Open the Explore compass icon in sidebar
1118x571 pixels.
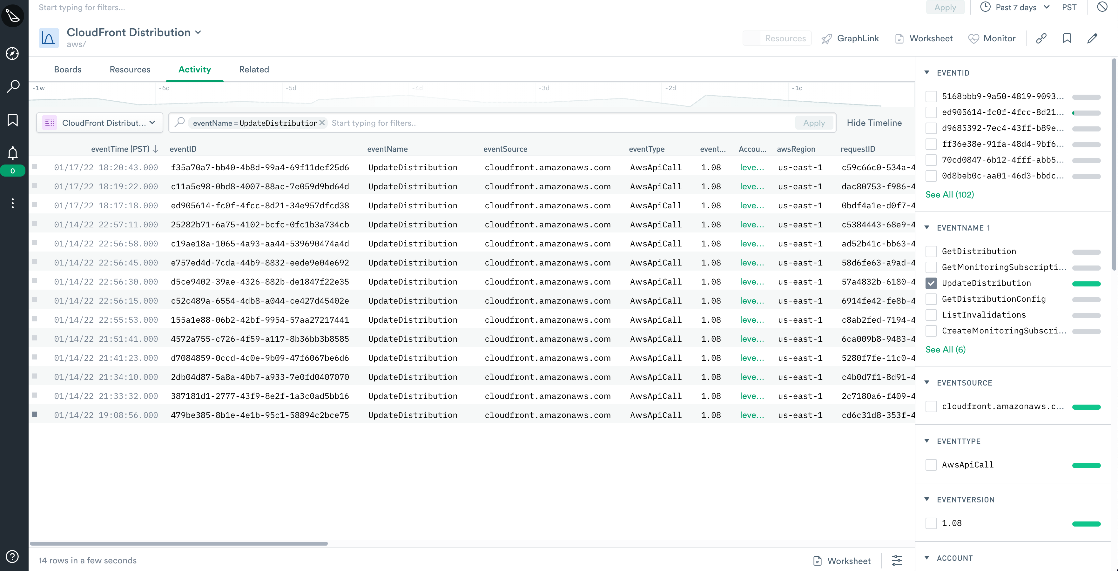pos(13,53)
